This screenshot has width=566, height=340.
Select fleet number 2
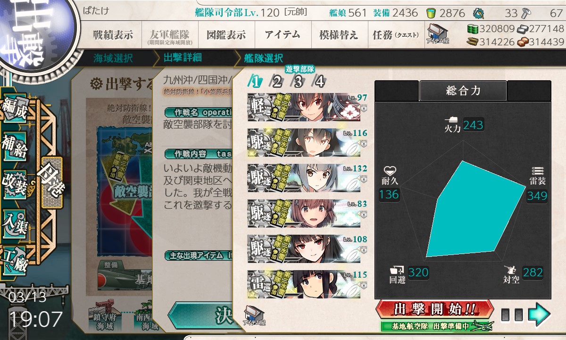coord(276,82)
